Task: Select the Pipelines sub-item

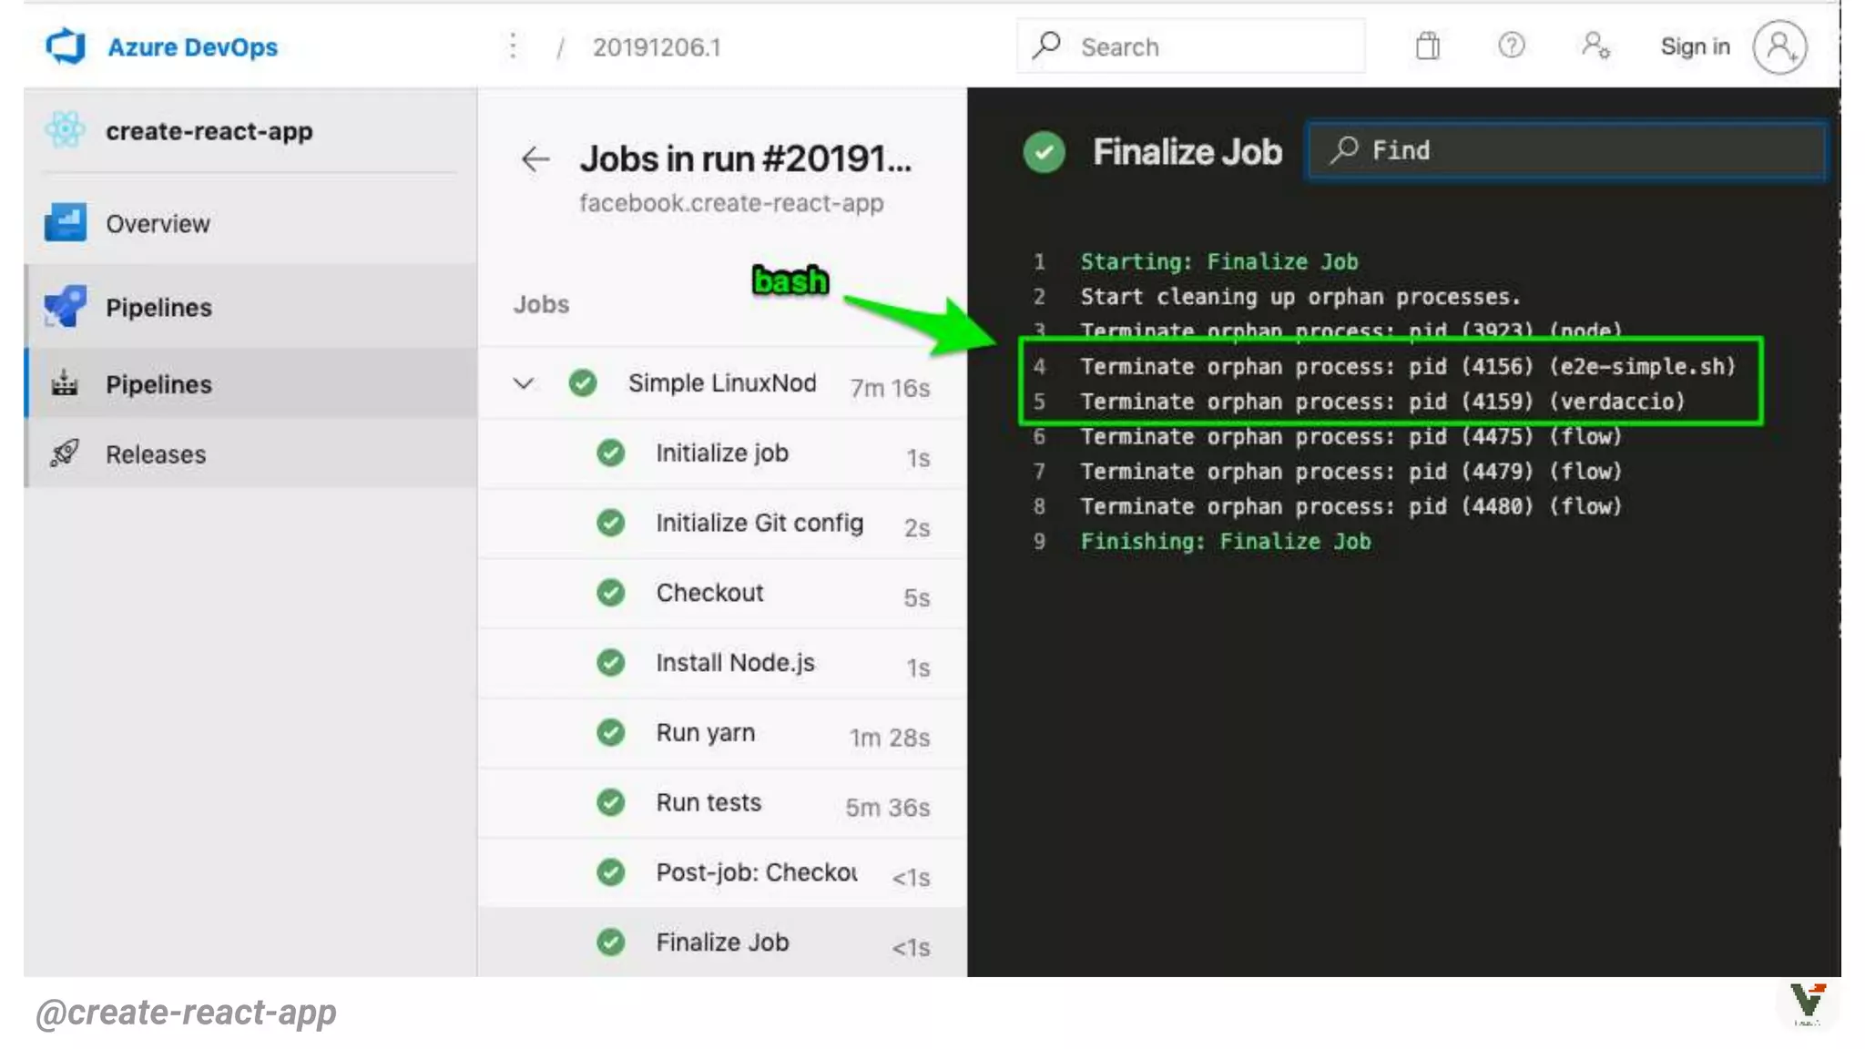Action: click(250, 383)
